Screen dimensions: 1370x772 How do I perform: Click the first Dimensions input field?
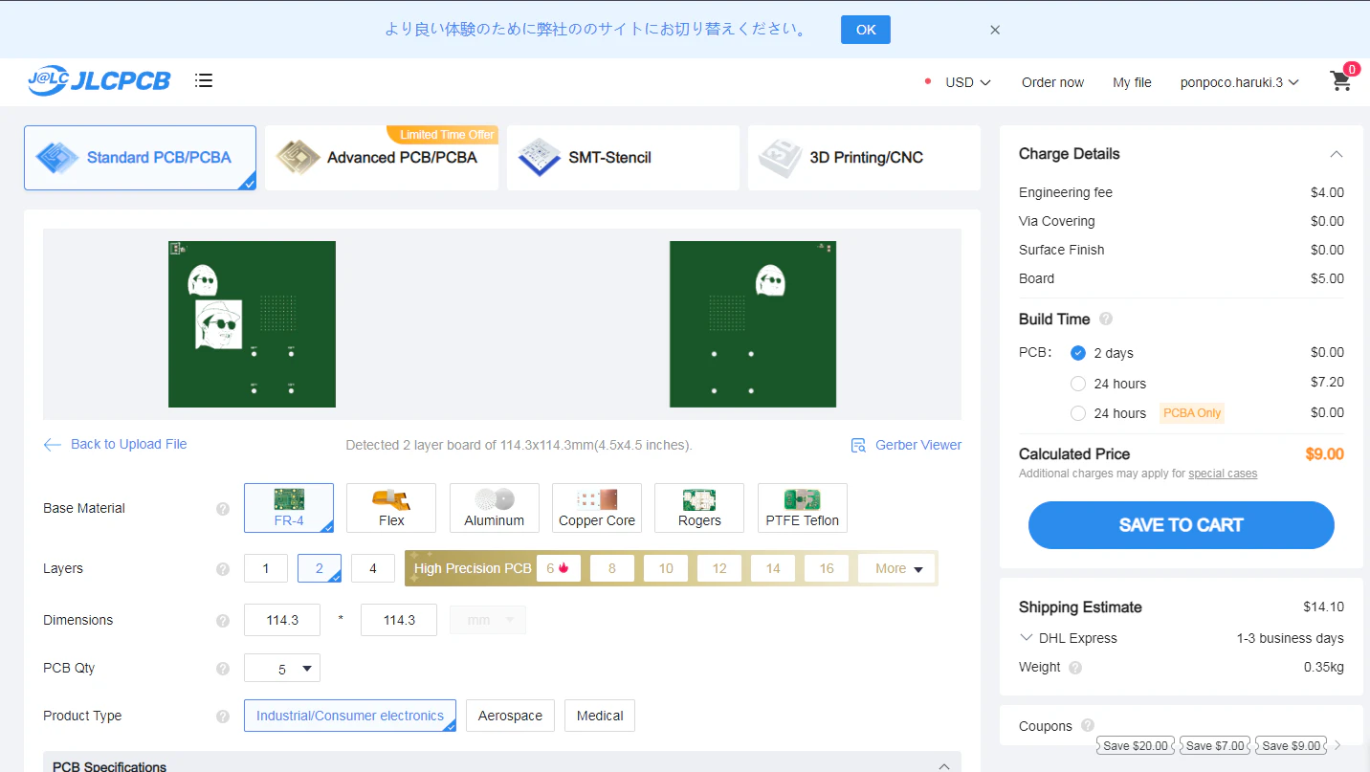coord(282,620)
